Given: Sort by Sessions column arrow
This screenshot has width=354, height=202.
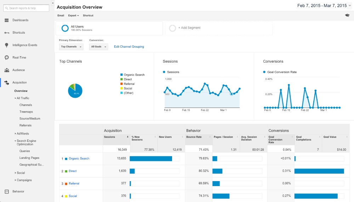Looking at the screenshot, I should pos(127,137).
